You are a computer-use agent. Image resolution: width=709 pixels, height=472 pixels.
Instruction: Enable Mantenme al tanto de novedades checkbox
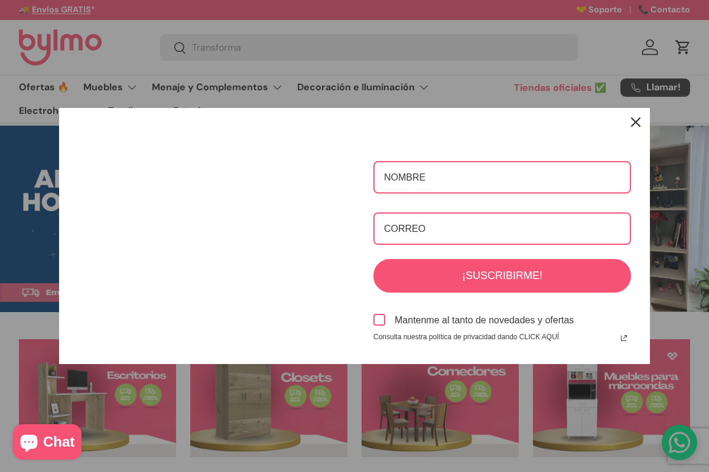coord(379,320)
